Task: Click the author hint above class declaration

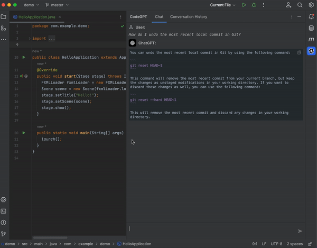Action: point(37,51)
